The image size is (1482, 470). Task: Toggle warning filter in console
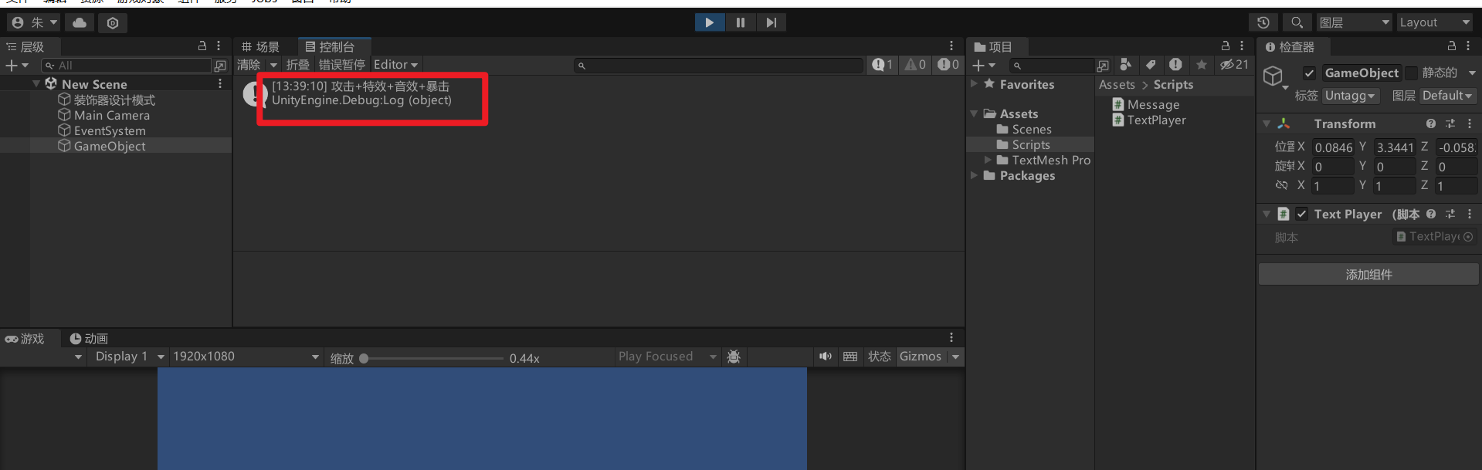click(x=915, y=65)
